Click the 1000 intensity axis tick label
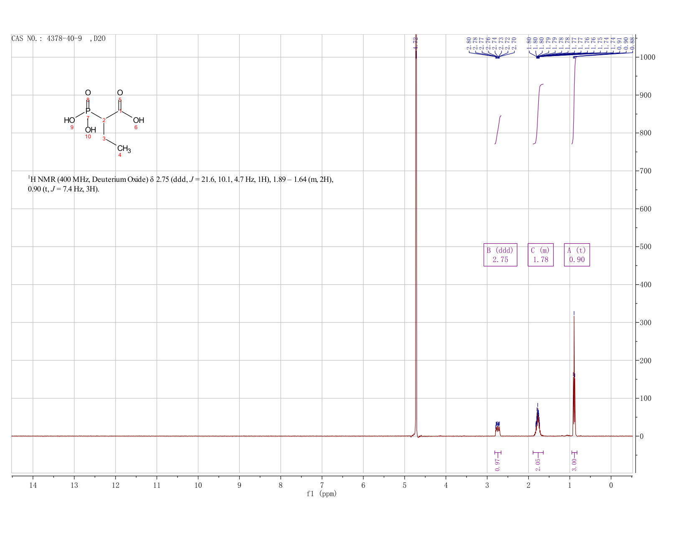Image resolution: width=689 pixels, height=533 pixels. tap(646, 57)
